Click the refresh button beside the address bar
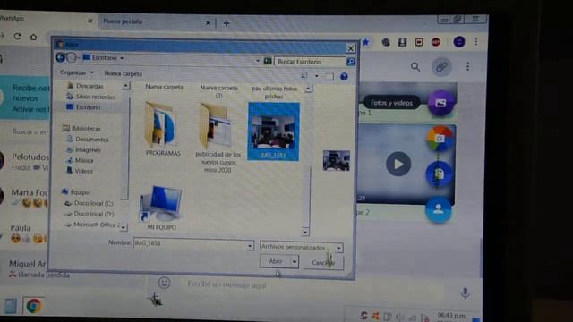The height and width of the screenshot is (322, 573). 268,61
